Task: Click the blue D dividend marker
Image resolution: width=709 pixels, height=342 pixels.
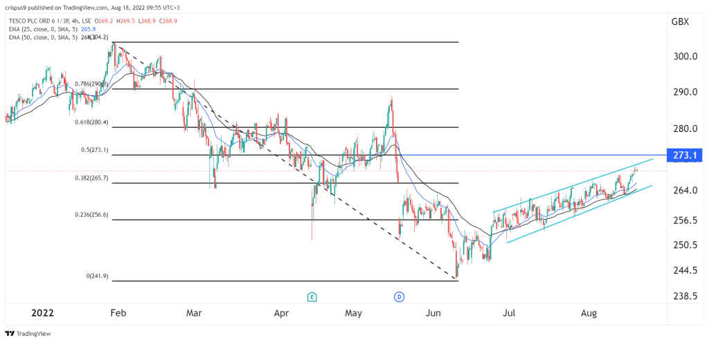Action: coord(399,297)
